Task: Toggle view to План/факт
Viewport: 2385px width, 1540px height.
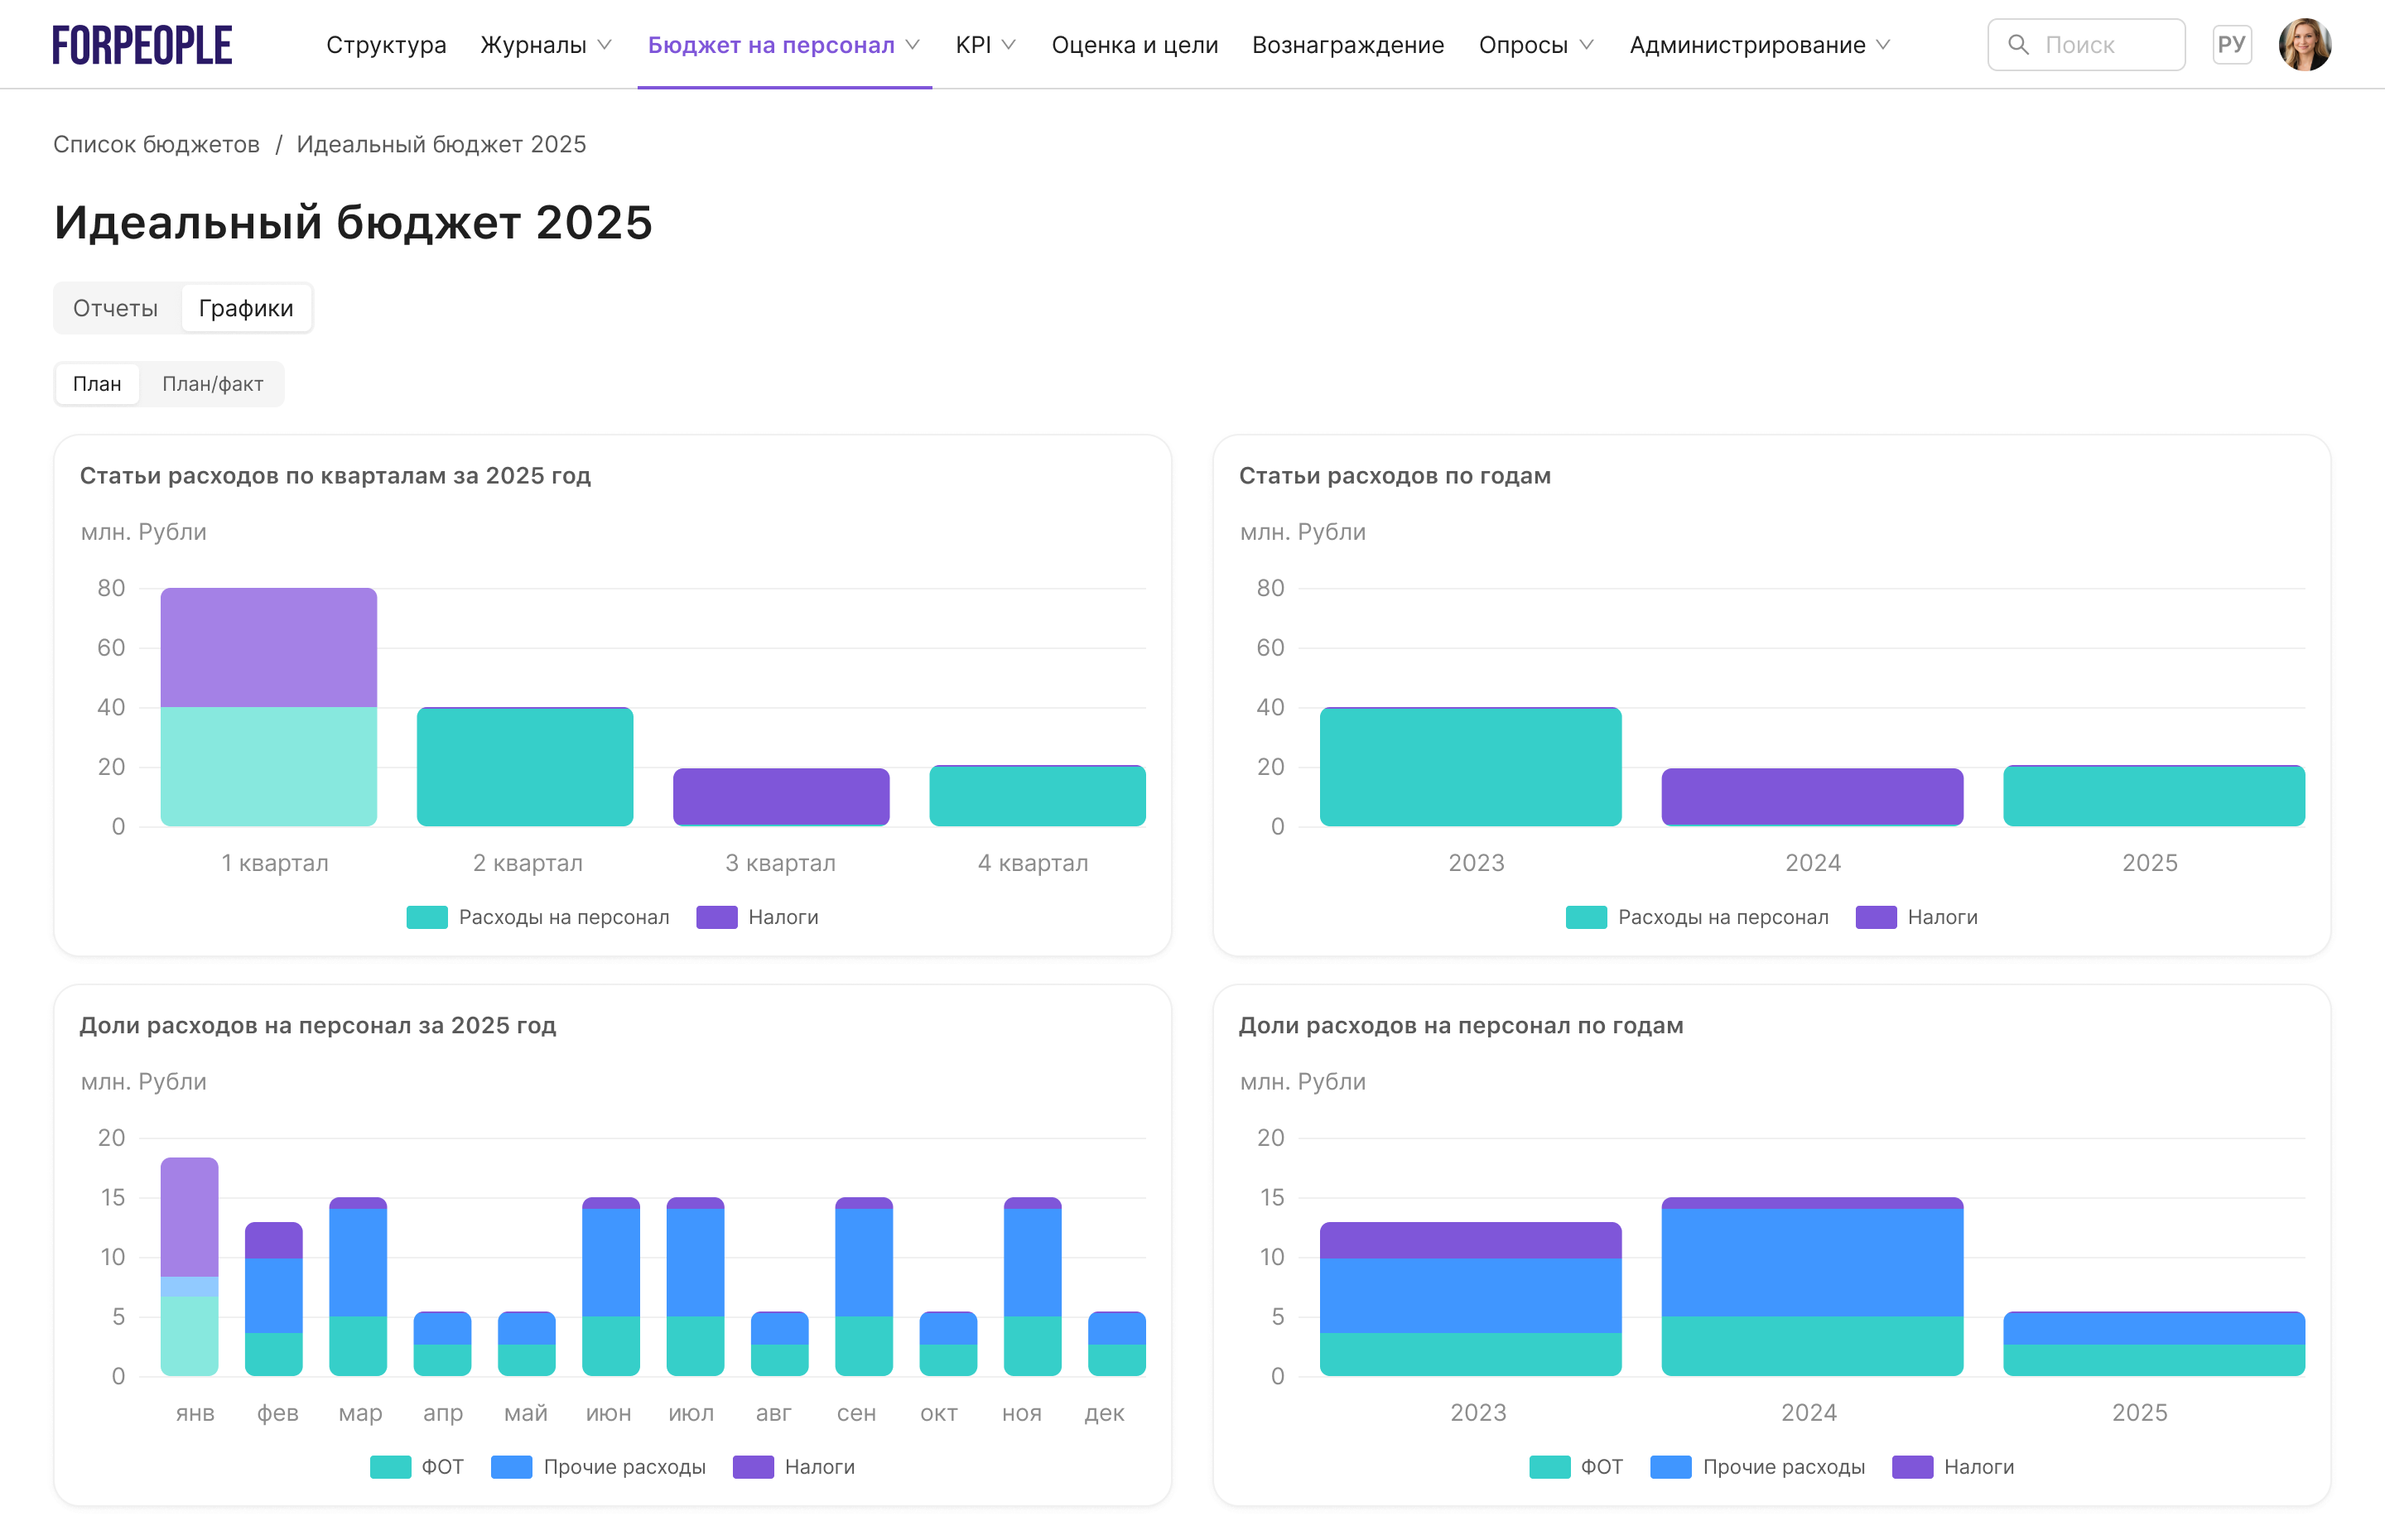Action: [x=213, y=384]
